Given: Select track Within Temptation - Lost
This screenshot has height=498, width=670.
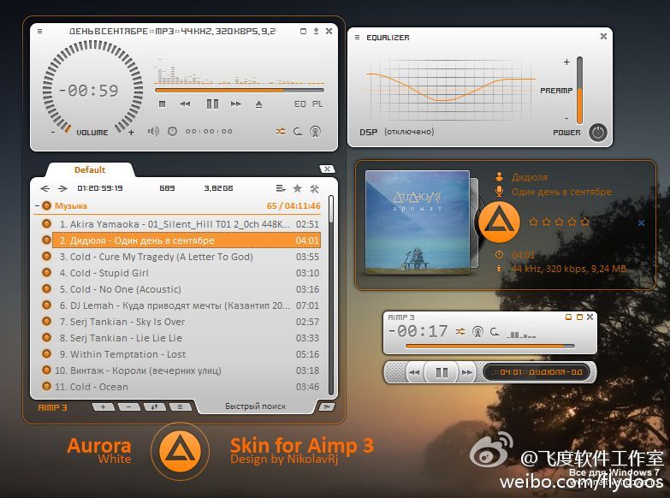Looking at the screenshot, I should pyautogui.click(x=187, y=354).
